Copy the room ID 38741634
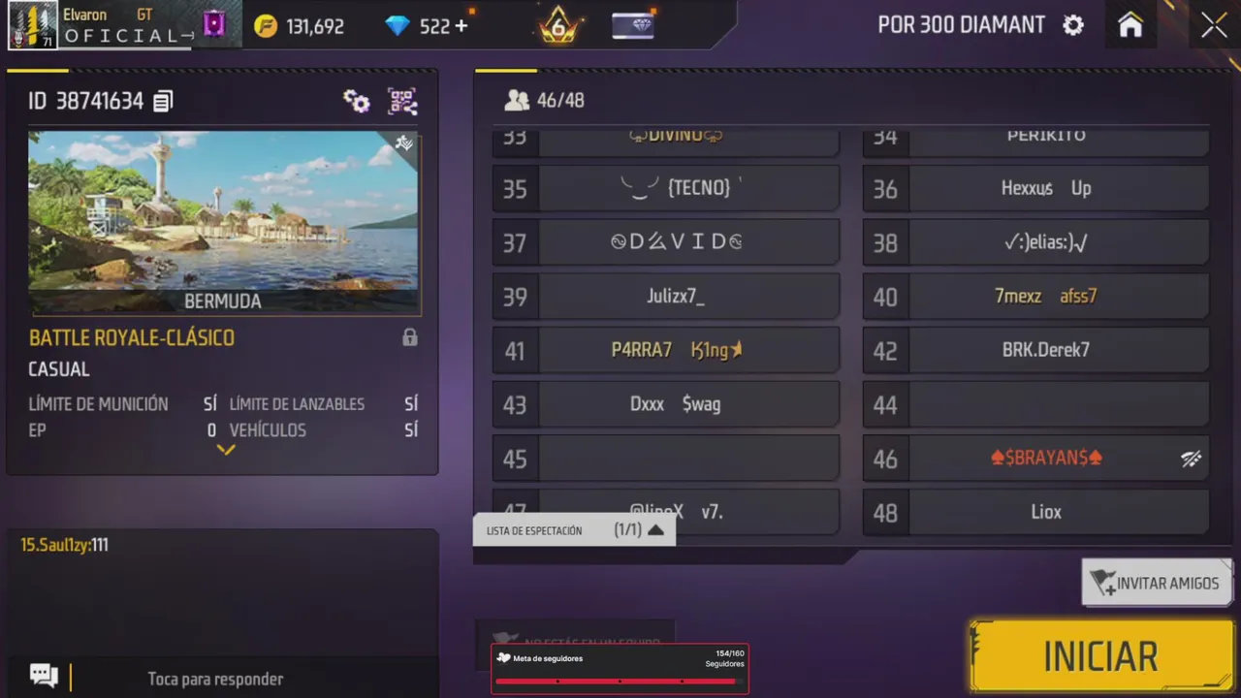Viewport: 1241px width, 698px height. click(163, 101)
